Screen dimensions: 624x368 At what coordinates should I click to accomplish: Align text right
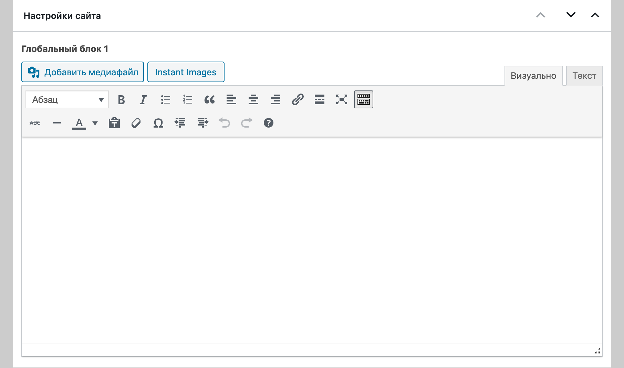coord(275,100)
